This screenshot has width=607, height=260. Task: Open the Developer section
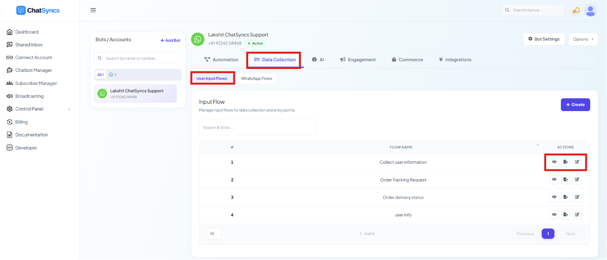[26, 148]
